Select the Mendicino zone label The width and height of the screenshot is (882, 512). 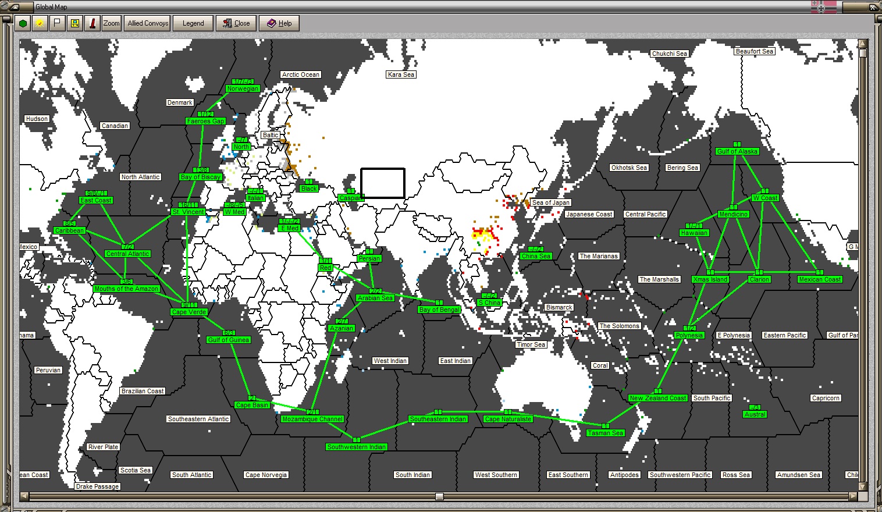(734, 214)
